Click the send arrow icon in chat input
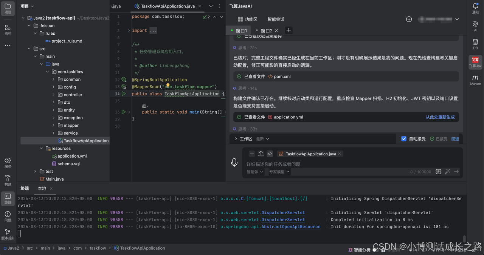The height and width of the screenshot is (255, 484). (456, 172)
